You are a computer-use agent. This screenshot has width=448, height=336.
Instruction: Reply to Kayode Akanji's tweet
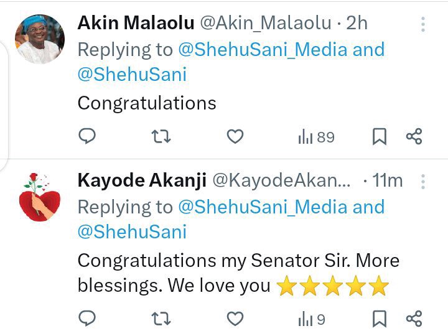coord(87,319)
